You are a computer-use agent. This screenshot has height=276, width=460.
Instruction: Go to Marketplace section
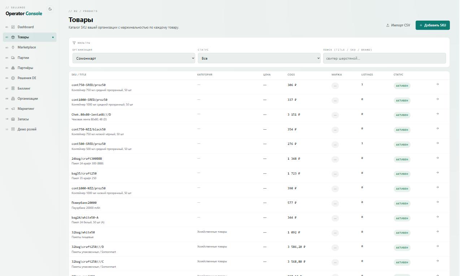(x=30, y=47)
